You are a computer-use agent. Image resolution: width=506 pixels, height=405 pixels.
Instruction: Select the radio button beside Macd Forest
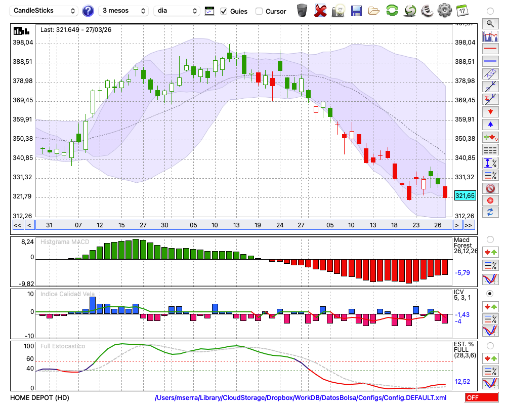(490, 239)
